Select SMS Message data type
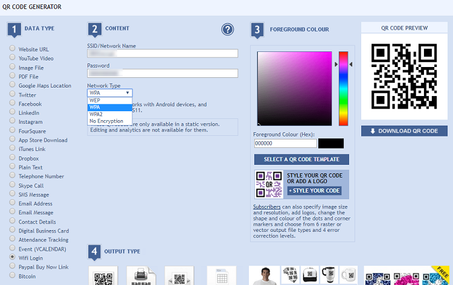This screenshot has height=285, width=453. coord(12,193)
